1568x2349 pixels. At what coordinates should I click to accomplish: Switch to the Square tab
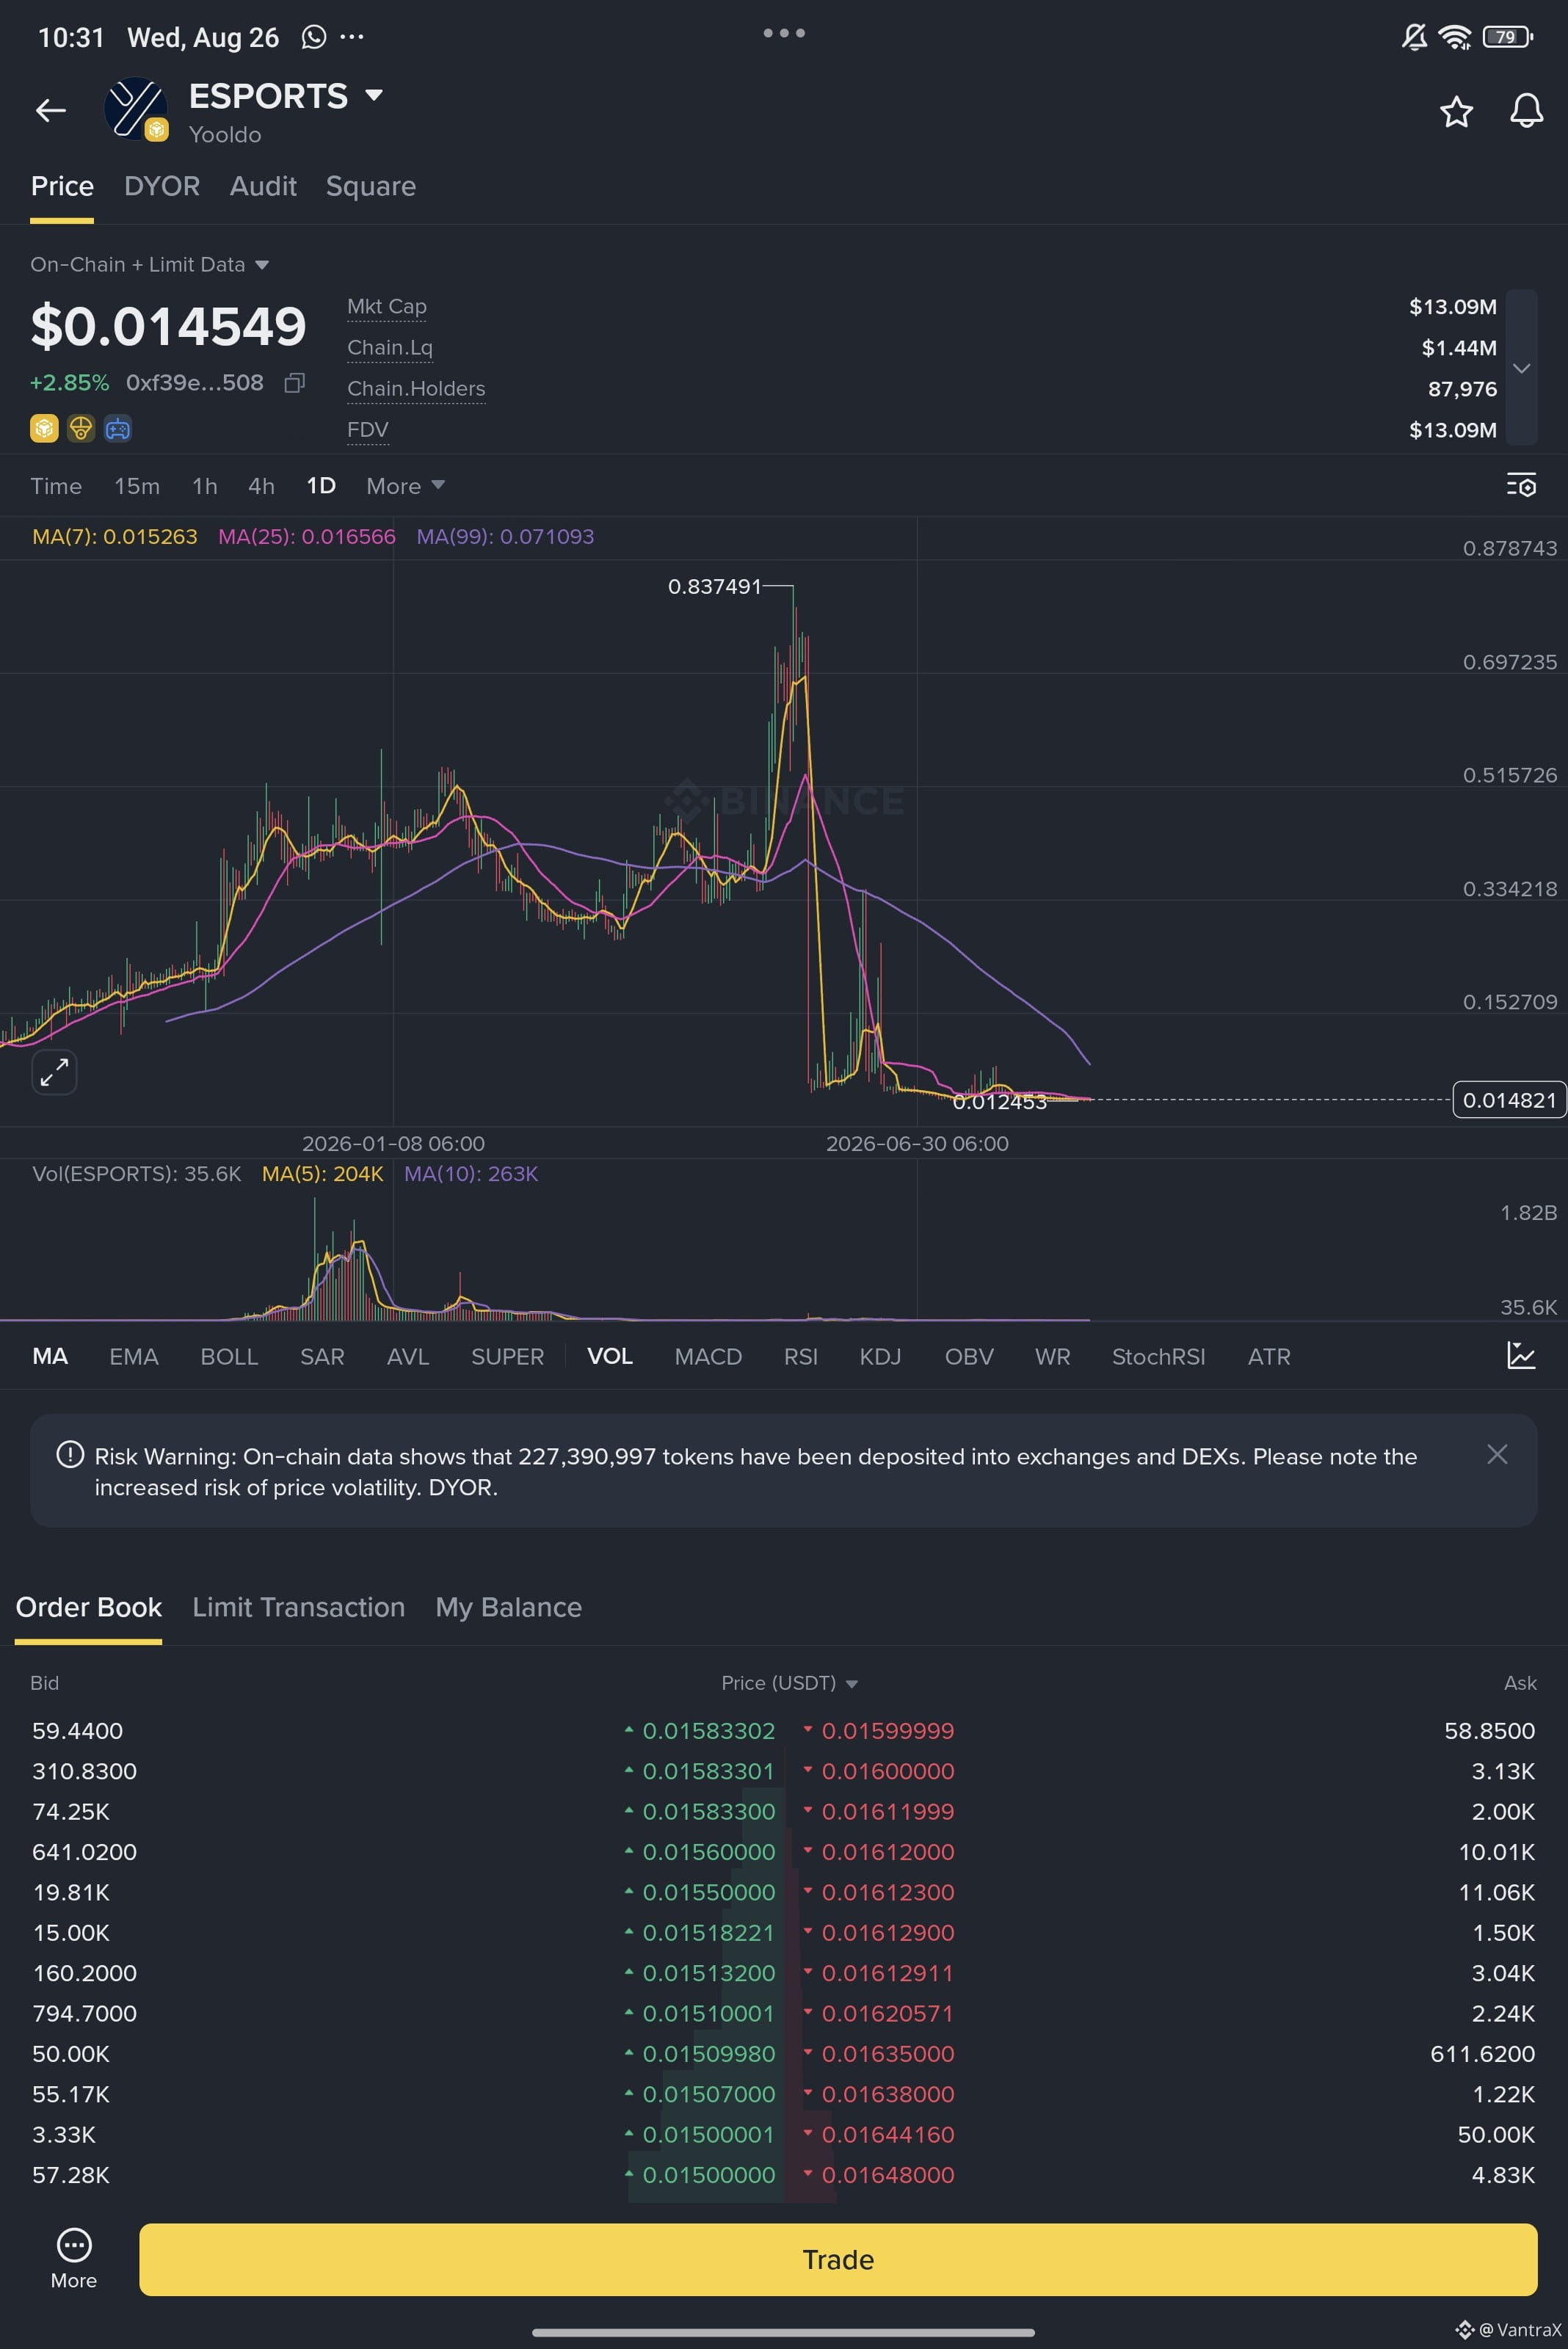tap(371, 186)
